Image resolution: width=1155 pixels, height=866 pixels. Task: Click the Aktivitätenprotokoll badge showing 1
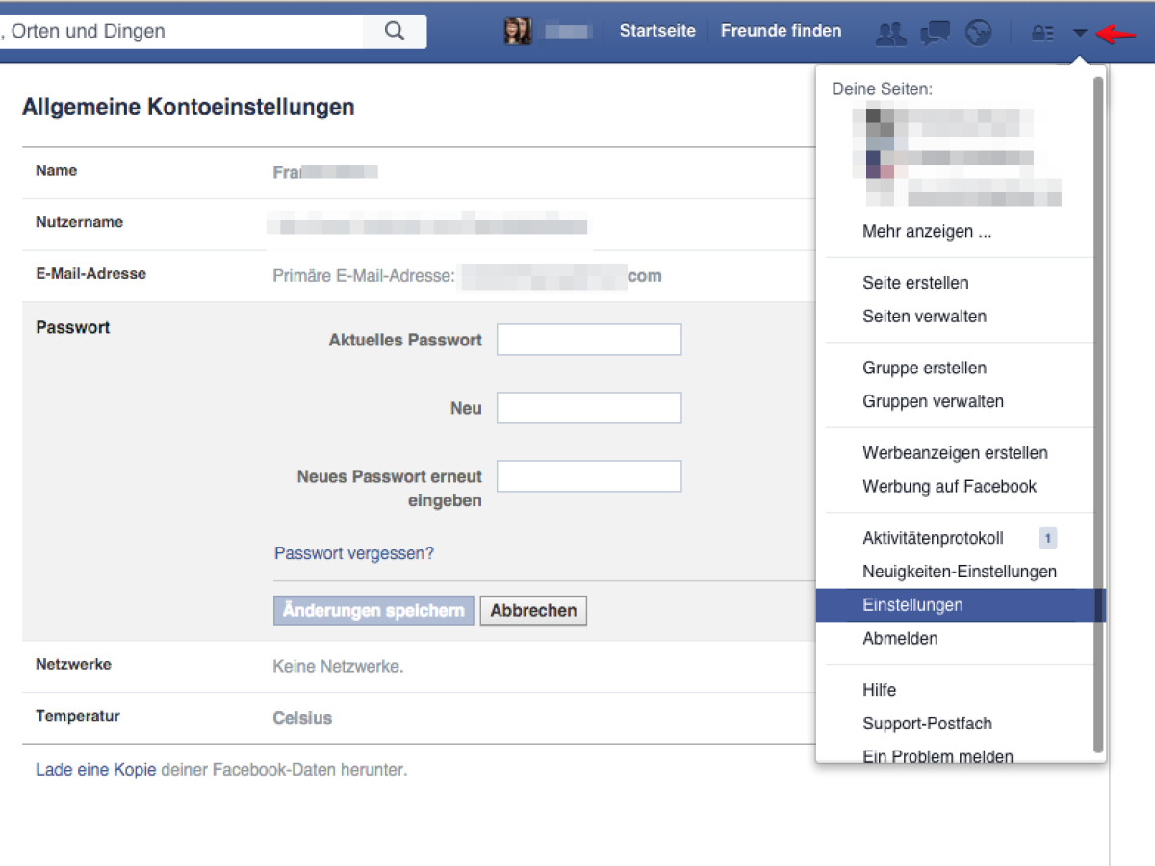(1048, 539)
